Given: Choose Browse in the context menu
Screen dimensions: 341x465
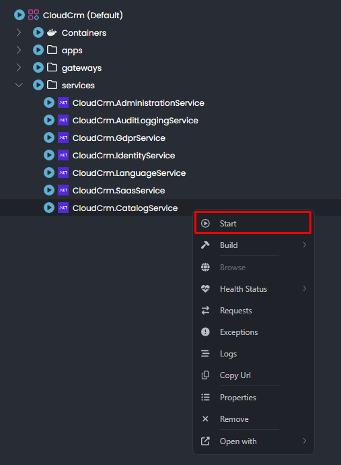Looking at the screenshot, I should [254, 267].
